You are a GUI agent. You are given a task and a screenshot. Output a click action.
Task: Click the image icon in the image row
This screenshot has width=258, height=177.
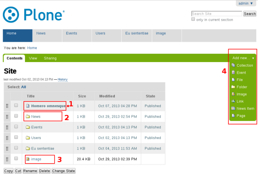28,159
